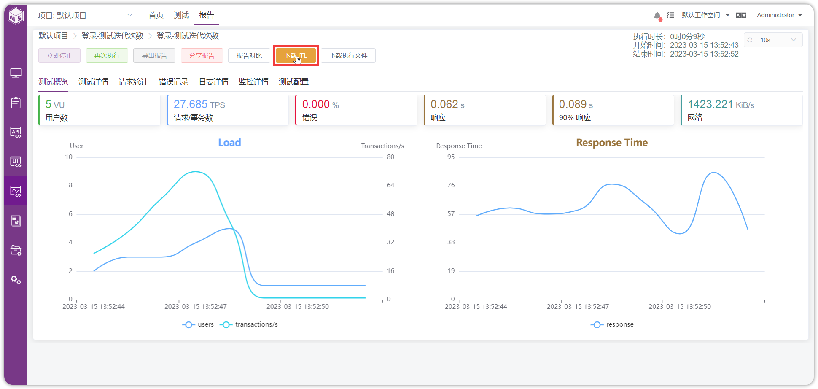Switch to the 请求统计 tab
This screenshot has height=389, width=818.
pyautogui.click(x=133, y=82)
